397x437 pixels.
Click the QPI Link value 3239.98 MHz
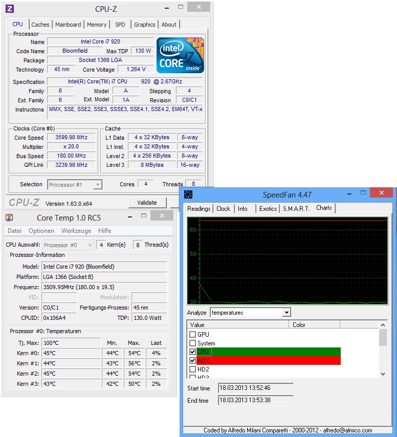(71, 165)
